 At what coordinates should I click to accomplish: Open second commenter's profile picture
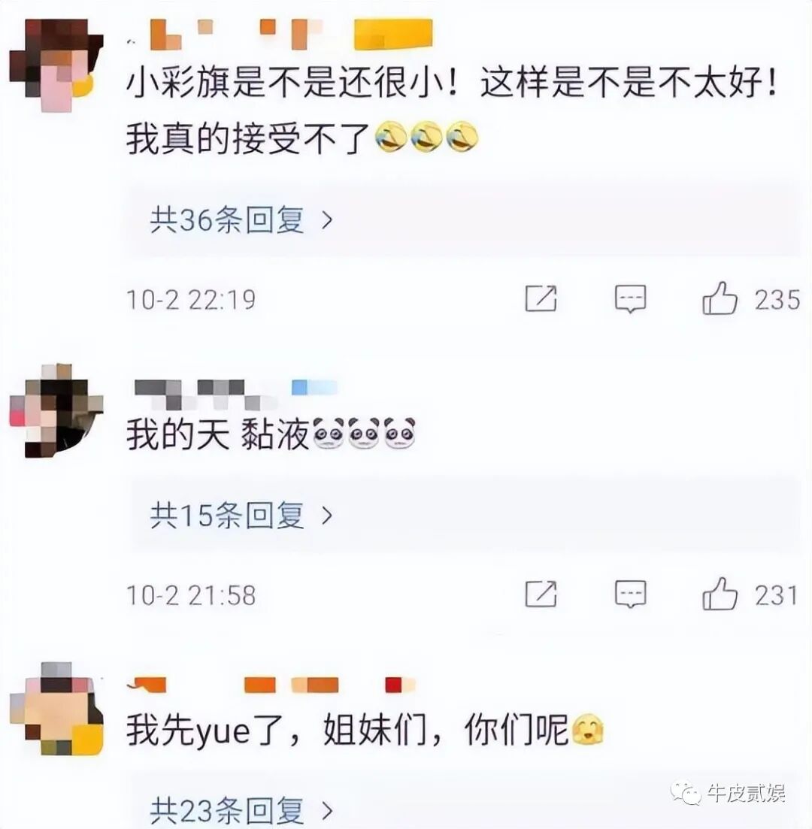point(56,410)
